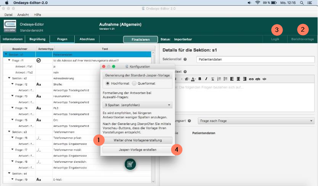Click the Bezeichner column header
The height and width of the screenshot is (186, 318).
(20, 49)
